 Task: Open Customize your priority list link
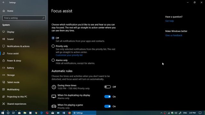[69, 55]
